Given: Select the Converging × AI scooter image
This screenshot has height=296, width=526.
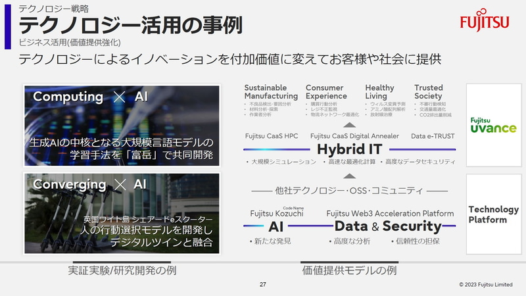Looking at the screenshot, I should [122, 213].
